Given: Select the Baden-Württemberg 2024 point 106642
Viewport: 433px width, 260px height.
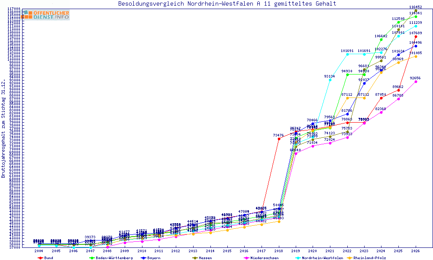Looking at the screenshot, I should 381,39.
